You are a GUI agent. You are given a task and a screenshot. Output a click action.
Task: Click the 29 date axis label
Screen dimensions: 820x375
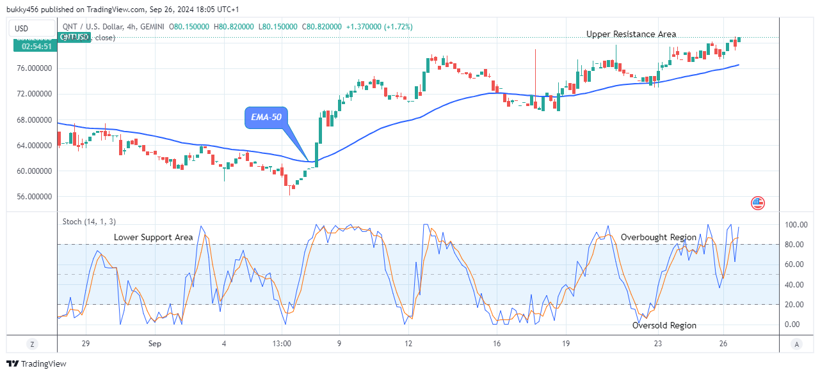tap(86, 344)
